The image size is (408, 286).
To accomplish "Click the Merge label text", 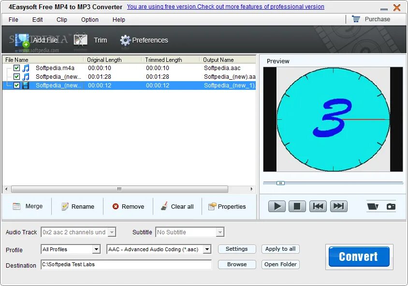I will (34, 206).
